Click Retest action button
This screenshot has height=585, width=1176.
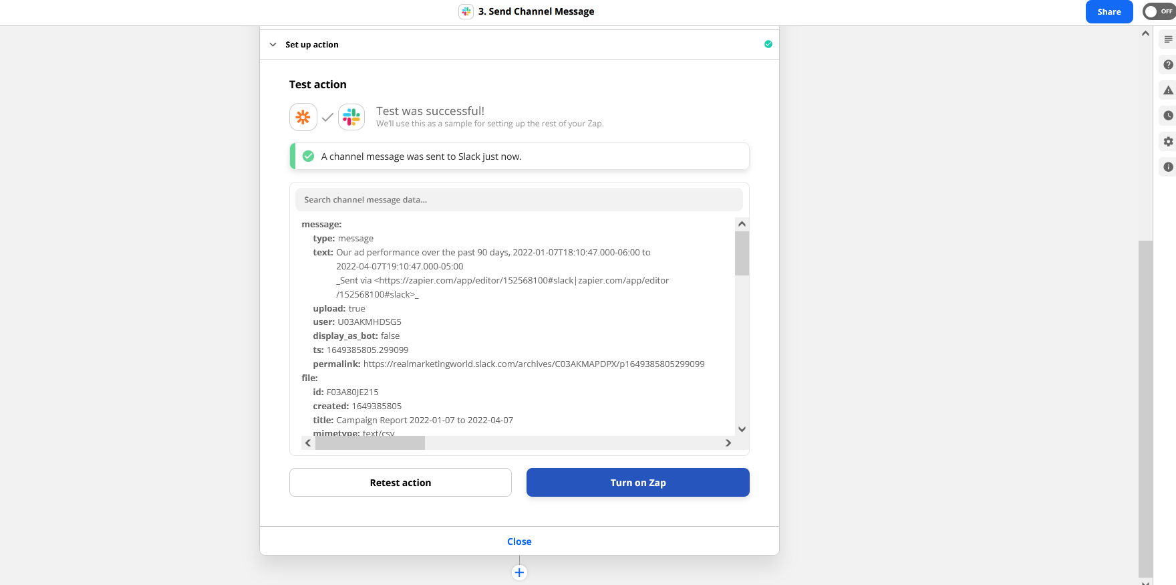(400, 483)
